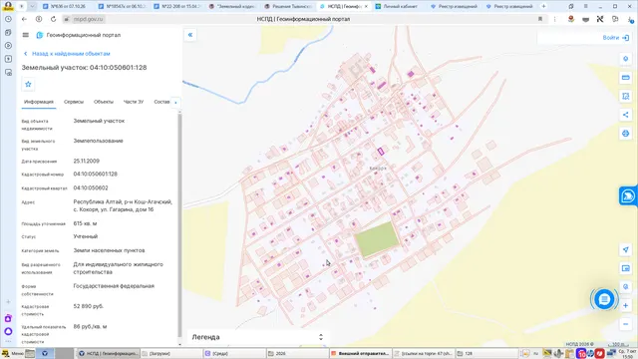
Task: Click the my location arrow icon
Action: [626, 249]
